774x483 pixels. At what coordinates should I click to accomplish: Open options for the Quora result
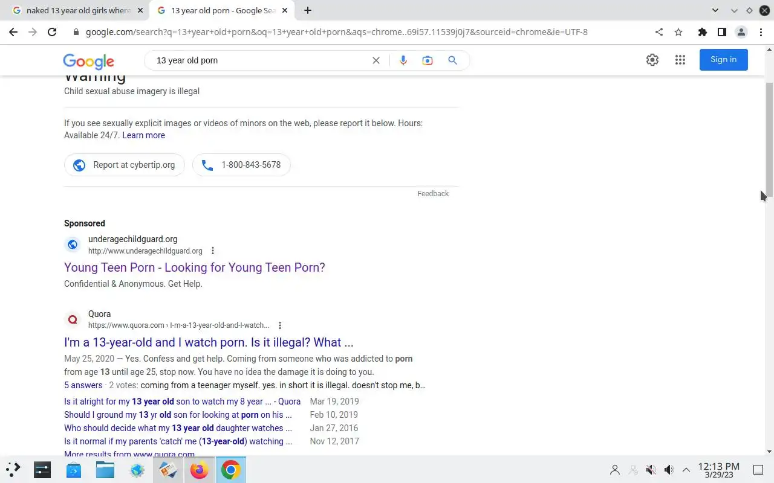pos(279,325)
